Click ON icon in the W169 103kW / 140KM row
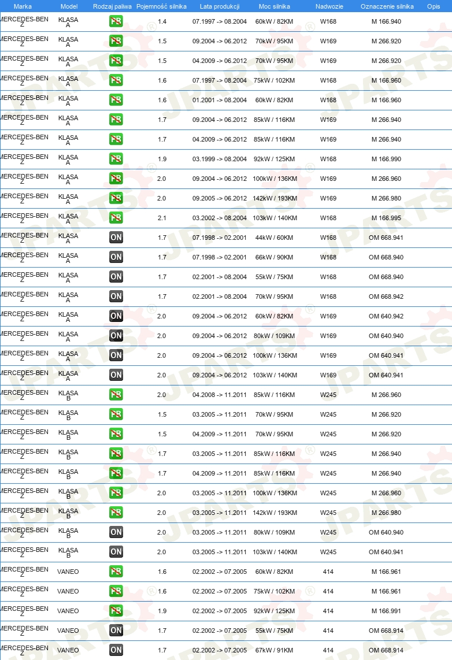Image resolution: width=452 pixels, height=660 pixels. (x=116, y=375)
